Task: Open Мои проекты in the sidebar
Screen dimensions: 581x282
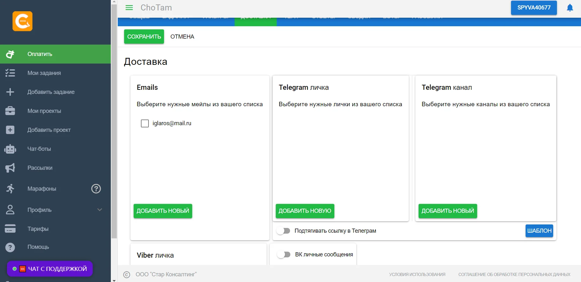Action: (x=44, y=111)
